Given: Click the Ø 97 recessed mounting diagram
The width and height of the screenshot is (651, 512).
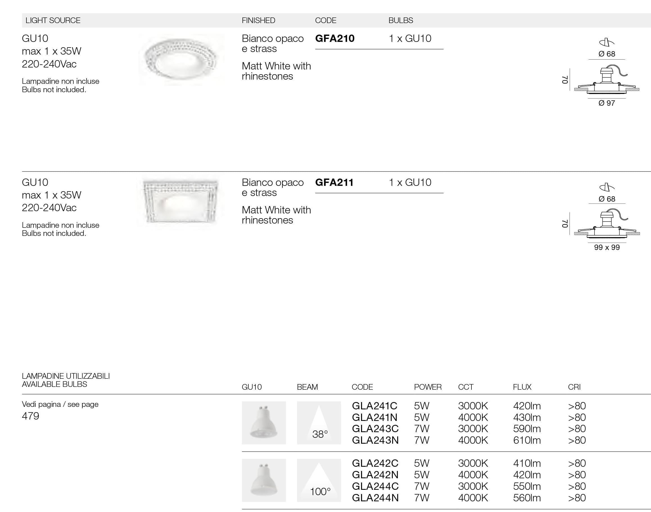Looking at the screenshot, I should pyautogui.click(x=607, y=81).
